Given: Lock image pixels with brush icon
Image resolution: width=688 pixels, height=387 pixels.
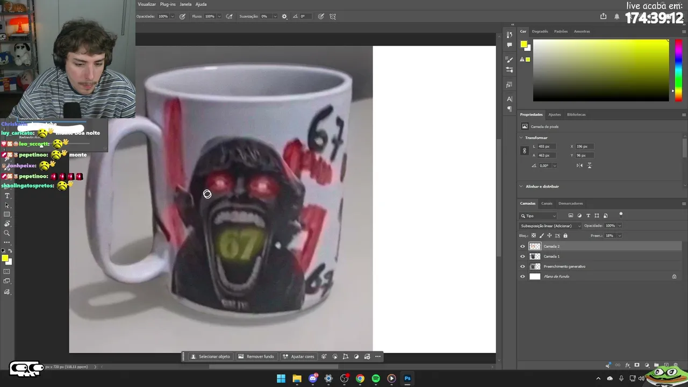Looking at the screenshot, I should [541, 235].
